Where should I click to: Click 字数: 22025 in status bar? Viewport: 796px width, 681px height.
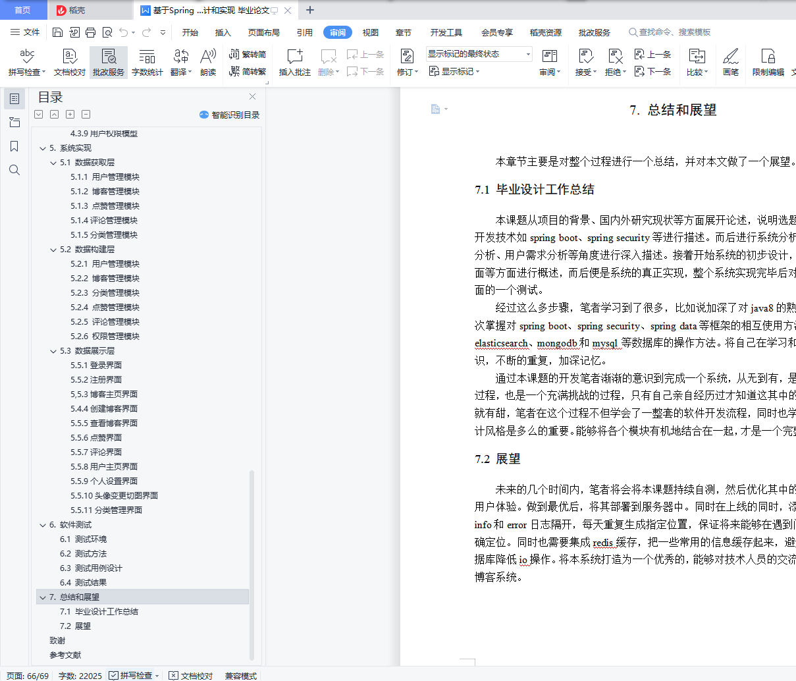coord(80,676)
